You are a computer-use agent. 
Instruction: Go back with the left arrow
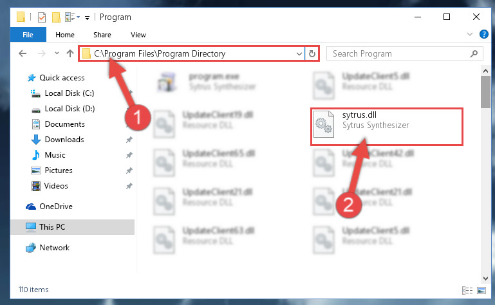pos(23,53)
